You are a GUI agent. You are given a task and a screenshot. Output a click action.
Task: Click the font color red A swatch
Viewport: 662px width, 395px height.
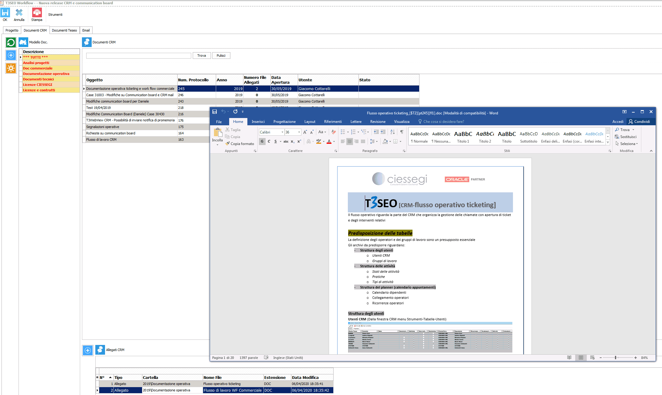(329, 141)
